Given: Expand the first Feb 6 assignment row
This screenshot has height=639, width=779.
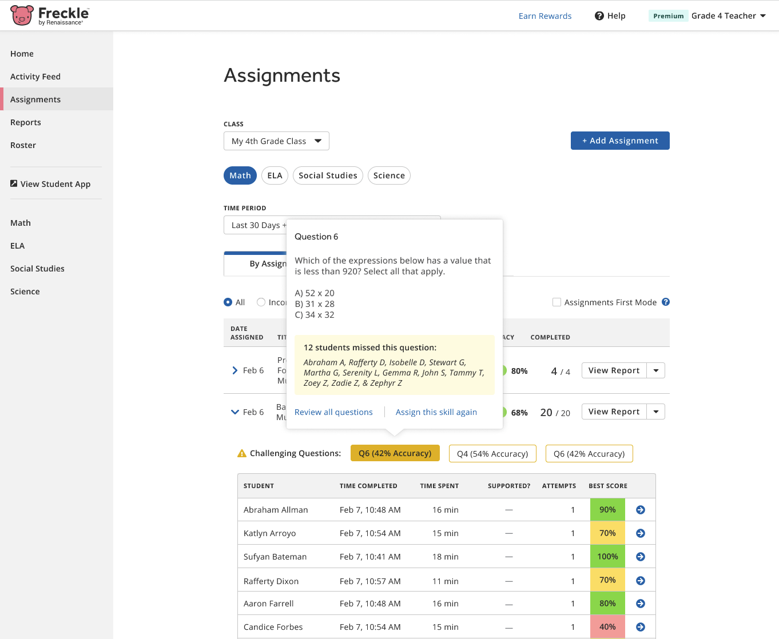Looking at the screenshot, I should [x=235, y=370].
